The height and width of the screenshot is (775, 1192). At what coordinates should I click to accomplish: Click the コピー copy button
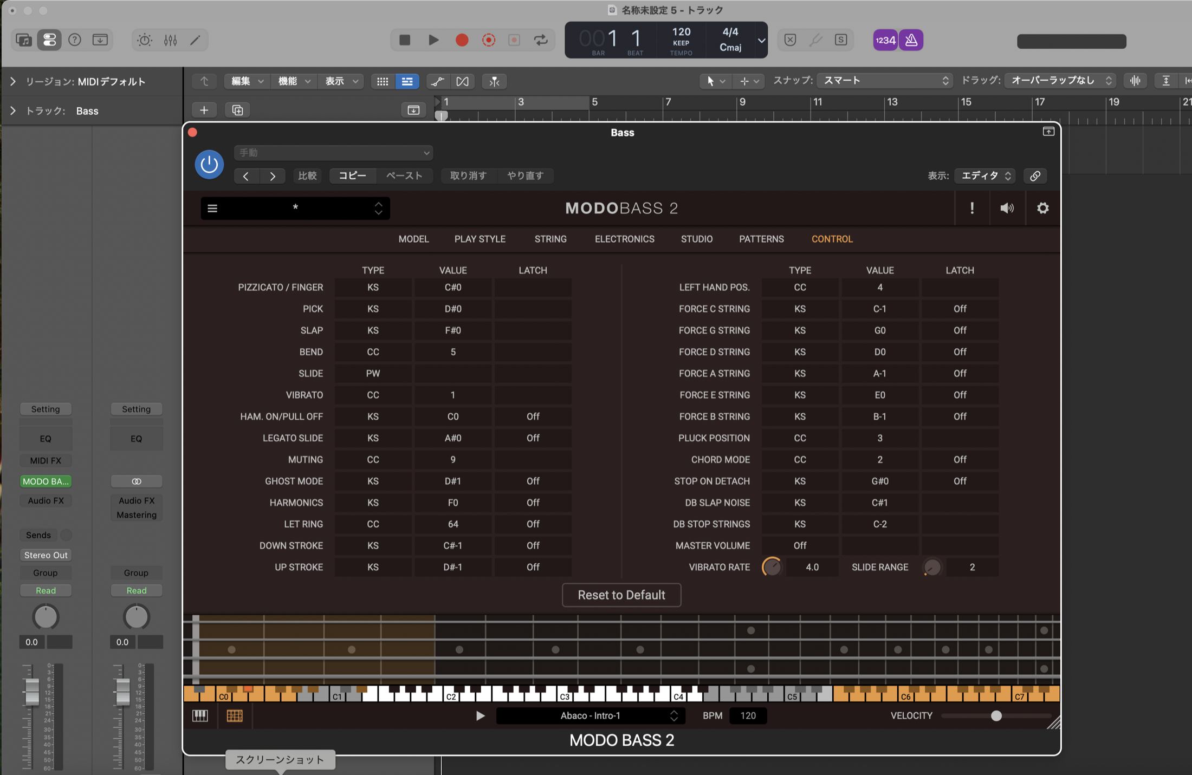352,176
